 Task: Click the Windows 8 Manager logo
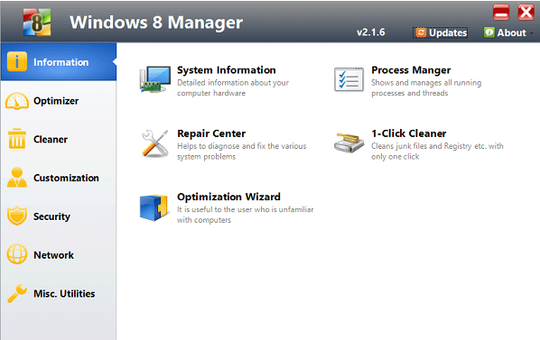point(37,23)
